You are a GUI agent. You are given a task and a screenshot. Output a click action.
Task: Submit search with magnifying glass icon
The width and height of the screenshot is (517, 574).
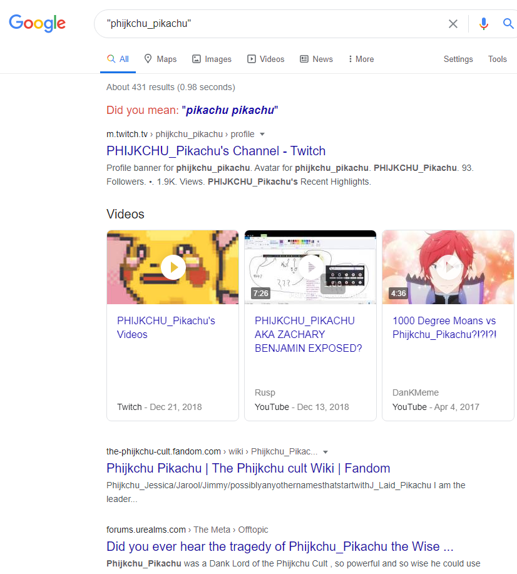pos(508,24)
